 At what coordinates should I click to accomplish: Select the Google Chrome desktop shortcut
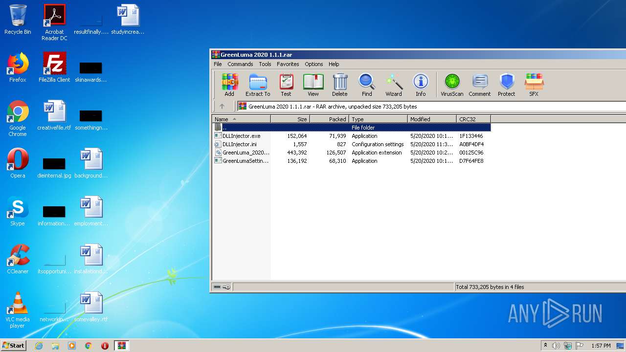(18, 118)
